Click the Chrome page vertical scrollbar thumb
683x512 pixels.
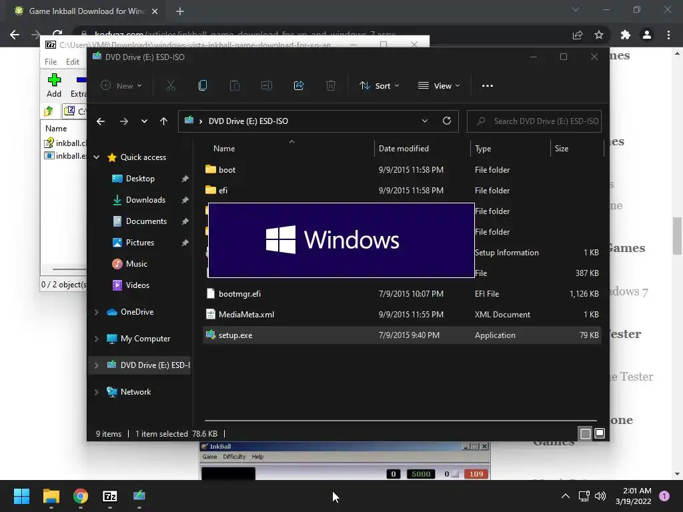coord(677,235)
